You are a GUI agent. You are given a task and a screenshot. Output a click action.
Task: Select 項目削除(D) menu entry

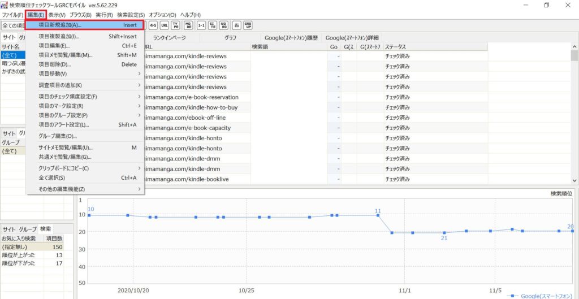pyautogui.click(x=85, y=64)
